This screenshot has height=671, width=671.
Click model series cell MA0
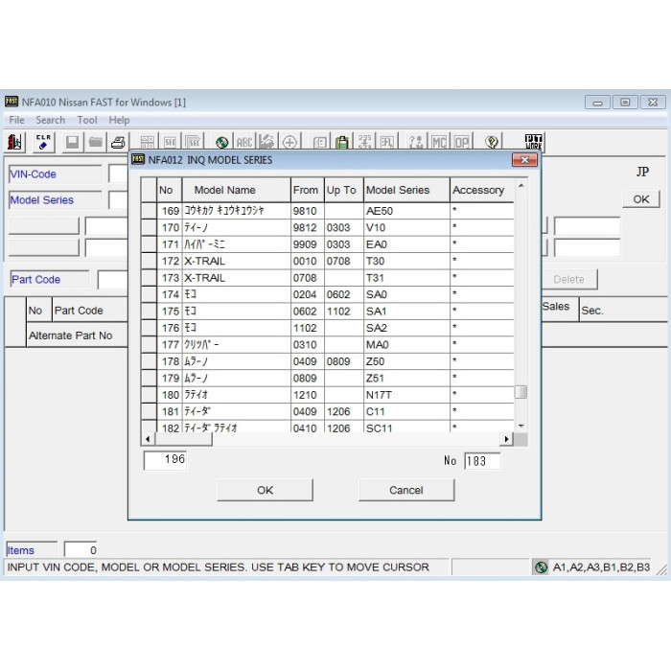(x=406, y=344)
